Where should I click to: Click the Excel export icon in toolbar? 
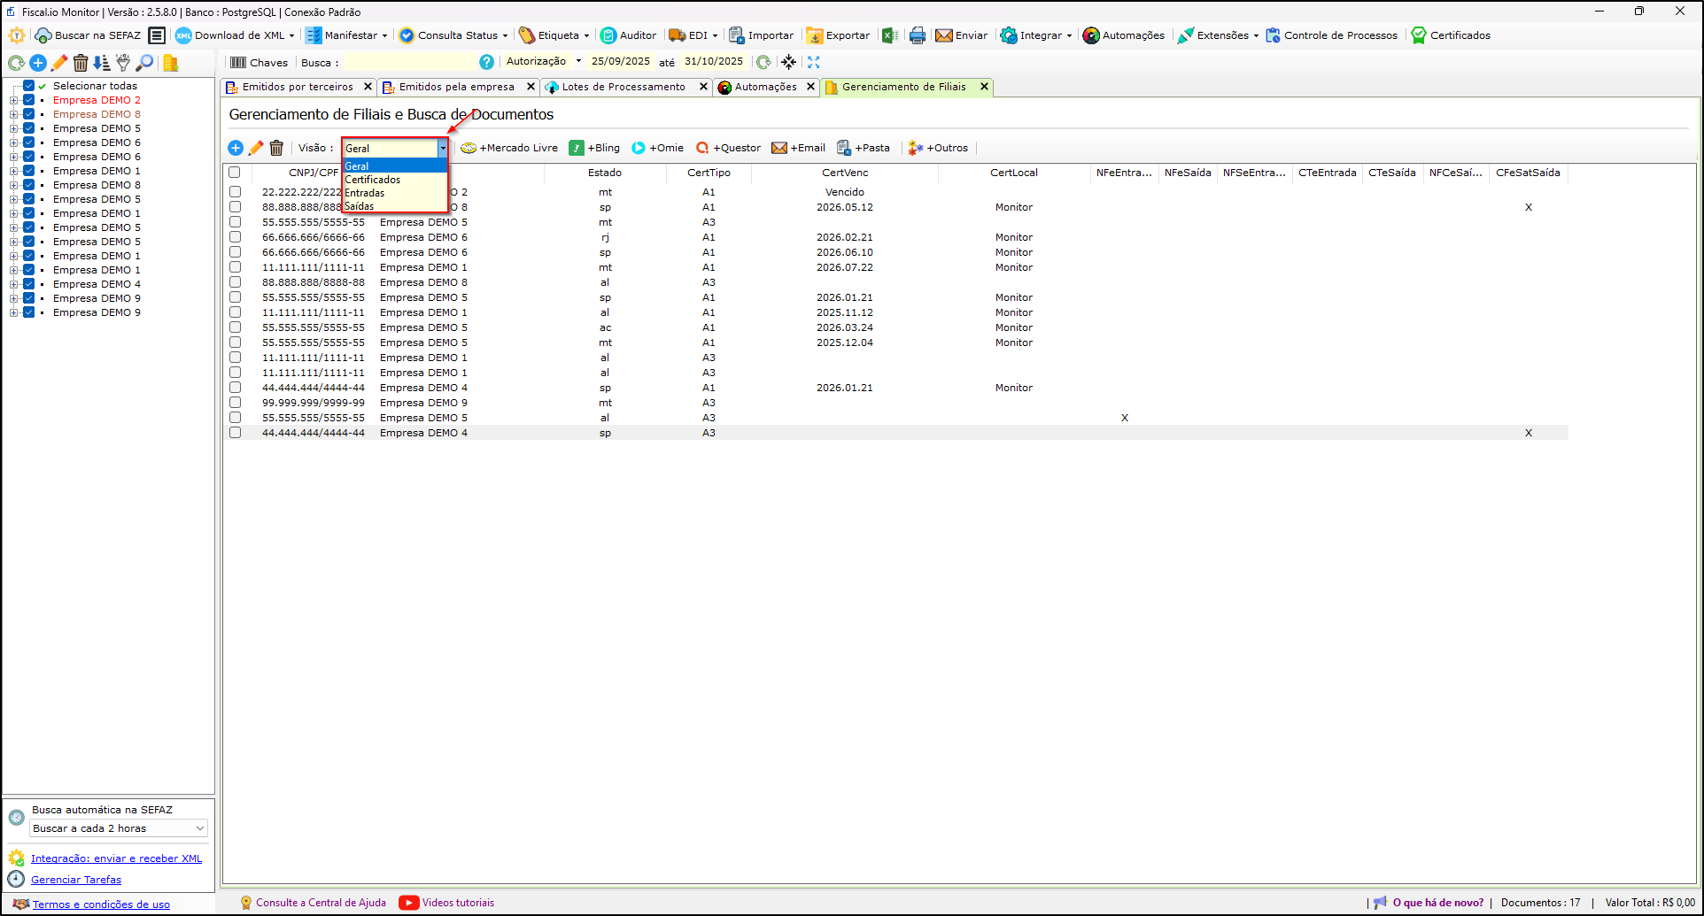(890, 35)
